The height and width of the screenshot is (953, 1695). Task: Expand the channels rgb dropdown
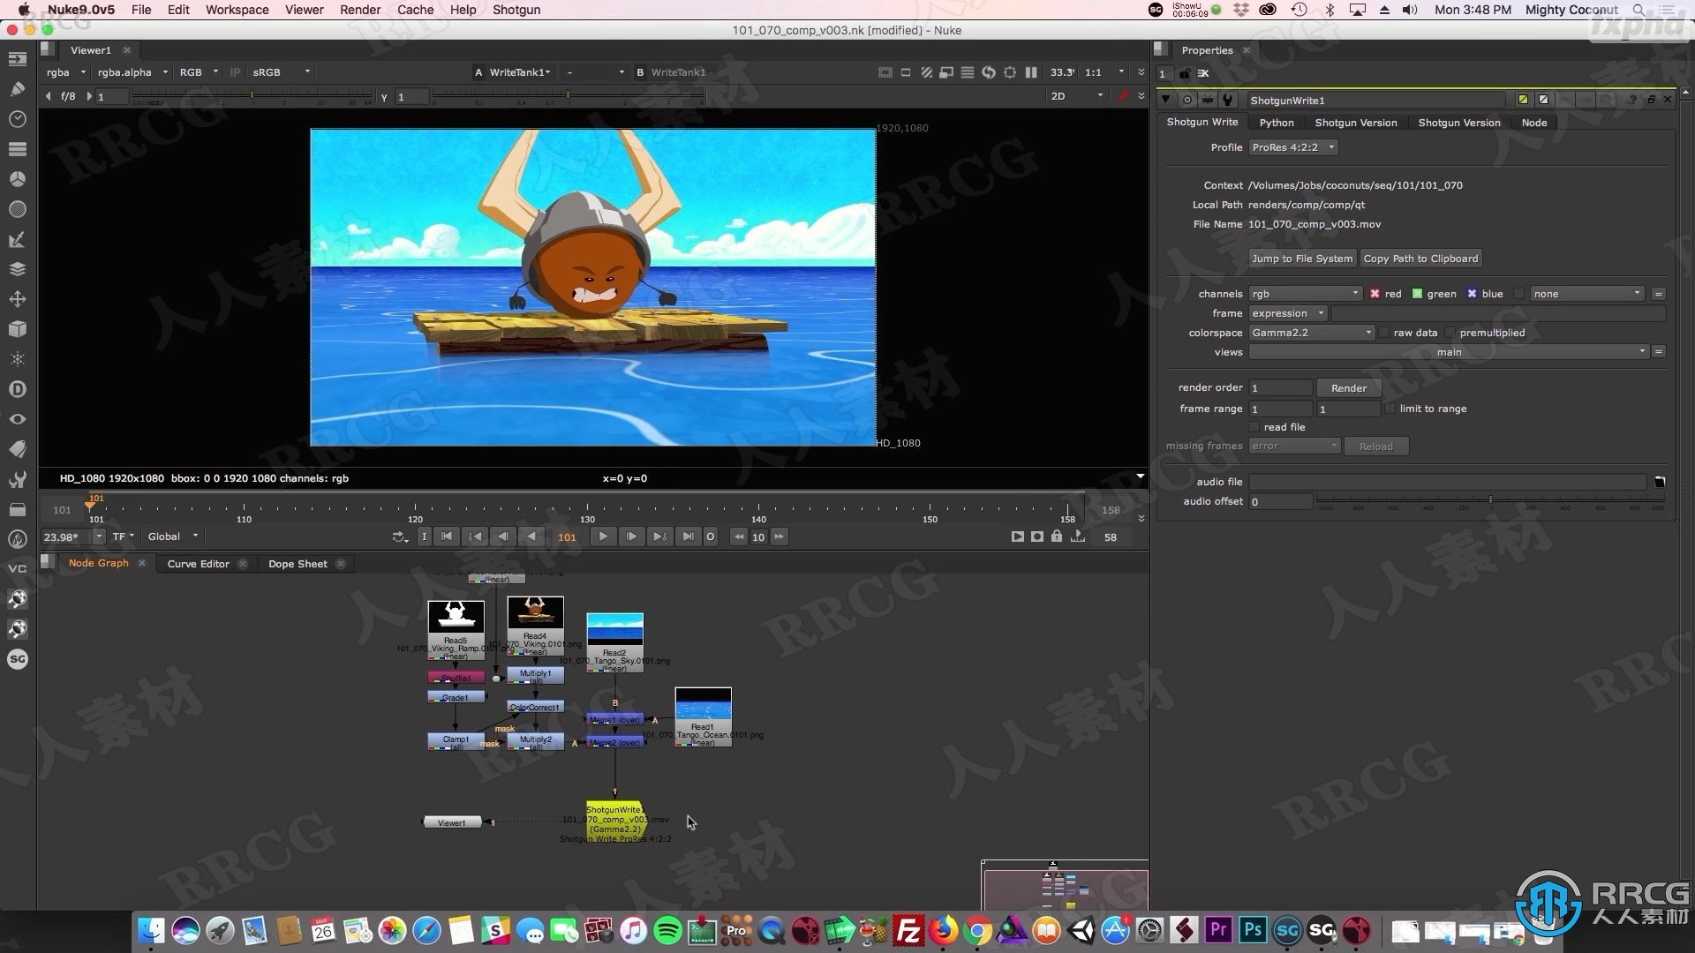pyautogui.click(x=1301, y=292)
